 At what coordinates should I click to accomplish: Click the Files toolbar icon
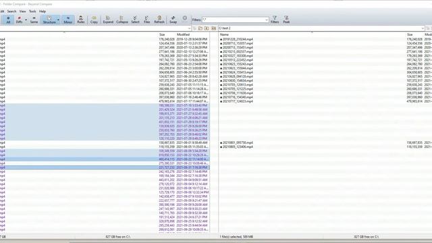point(147,20)
